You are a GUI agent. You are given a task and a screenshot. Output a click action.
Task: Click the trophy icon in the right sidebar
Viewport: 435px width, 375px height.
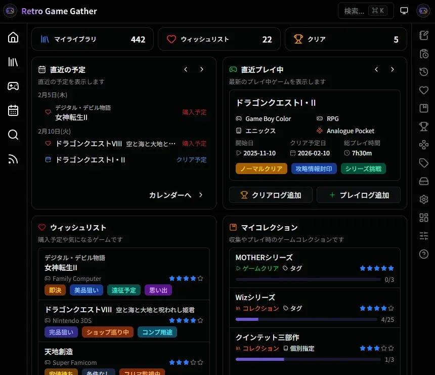click(424, 127)
